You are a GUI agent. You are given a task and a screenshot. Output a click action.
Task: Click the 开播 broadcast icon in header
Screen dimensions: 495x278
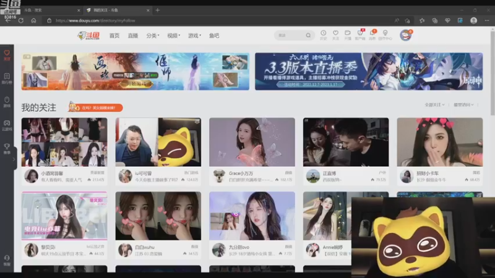click(348, 35)
